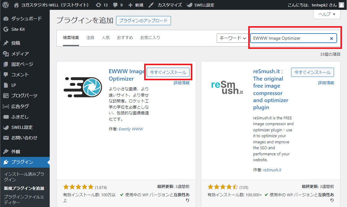Select 新規プラグインを追加 submenu item
The height and width of the screenshot is (207, 347).
[24, 188]
